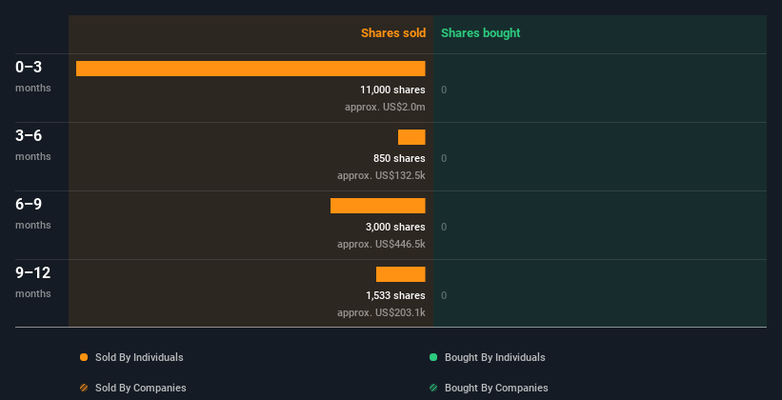This screenshot has height=400, width=782.
Task: Toggle the Bought By Individuals legend label
Action: tap(494, 357)
